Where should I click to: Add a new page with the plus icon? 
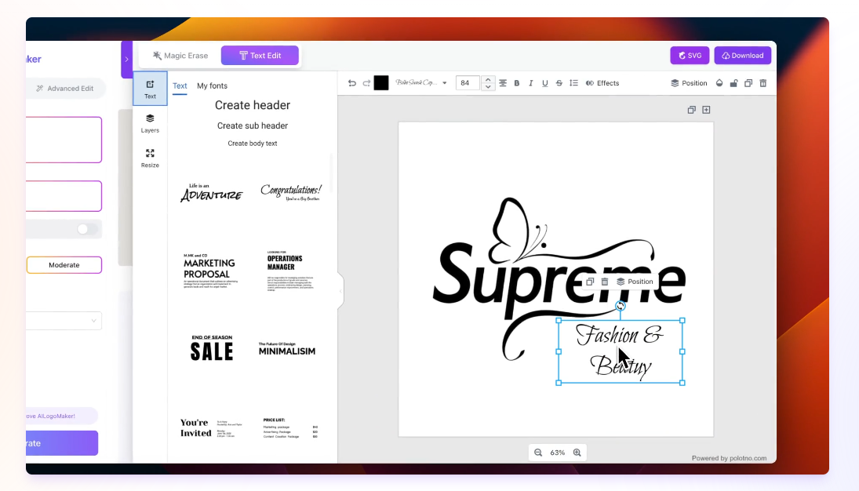pos(706,110)
